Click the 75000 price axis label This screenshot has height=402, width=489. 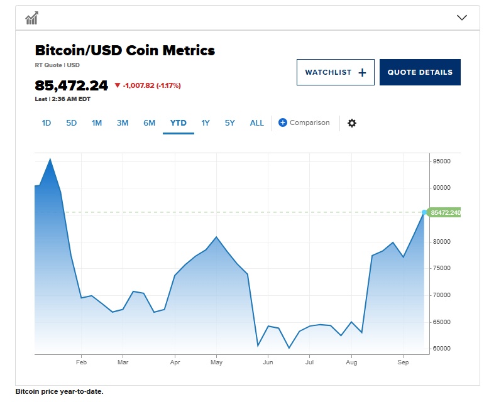(x=442, y=268)
